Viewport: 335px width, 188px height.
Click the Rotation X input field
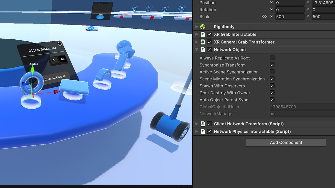click(x=290, y=9)
